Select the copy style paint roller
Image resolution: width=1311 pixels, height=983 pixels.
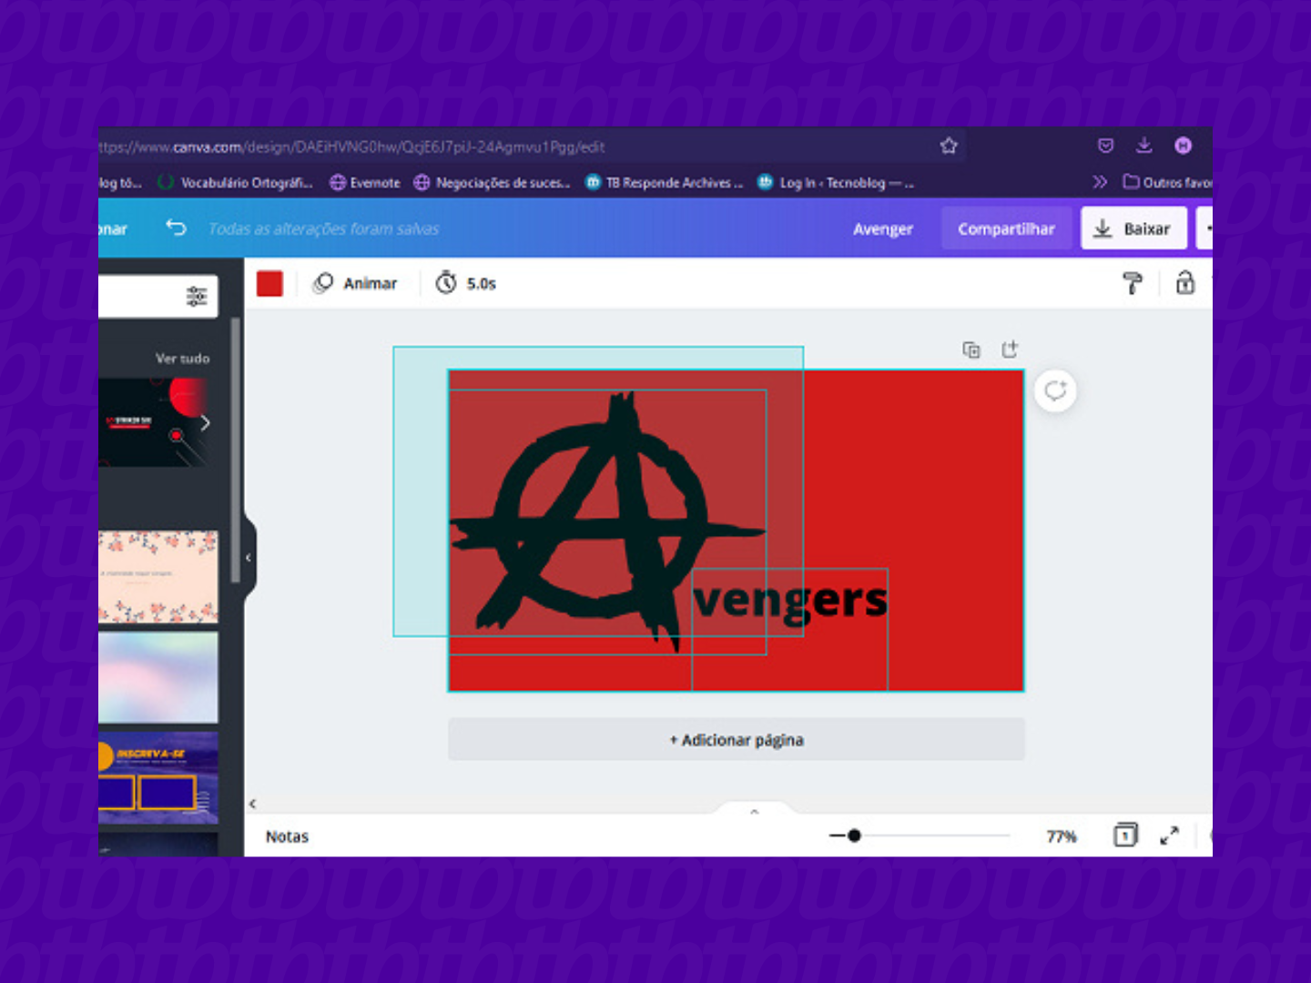click(x=1132, y=284)
